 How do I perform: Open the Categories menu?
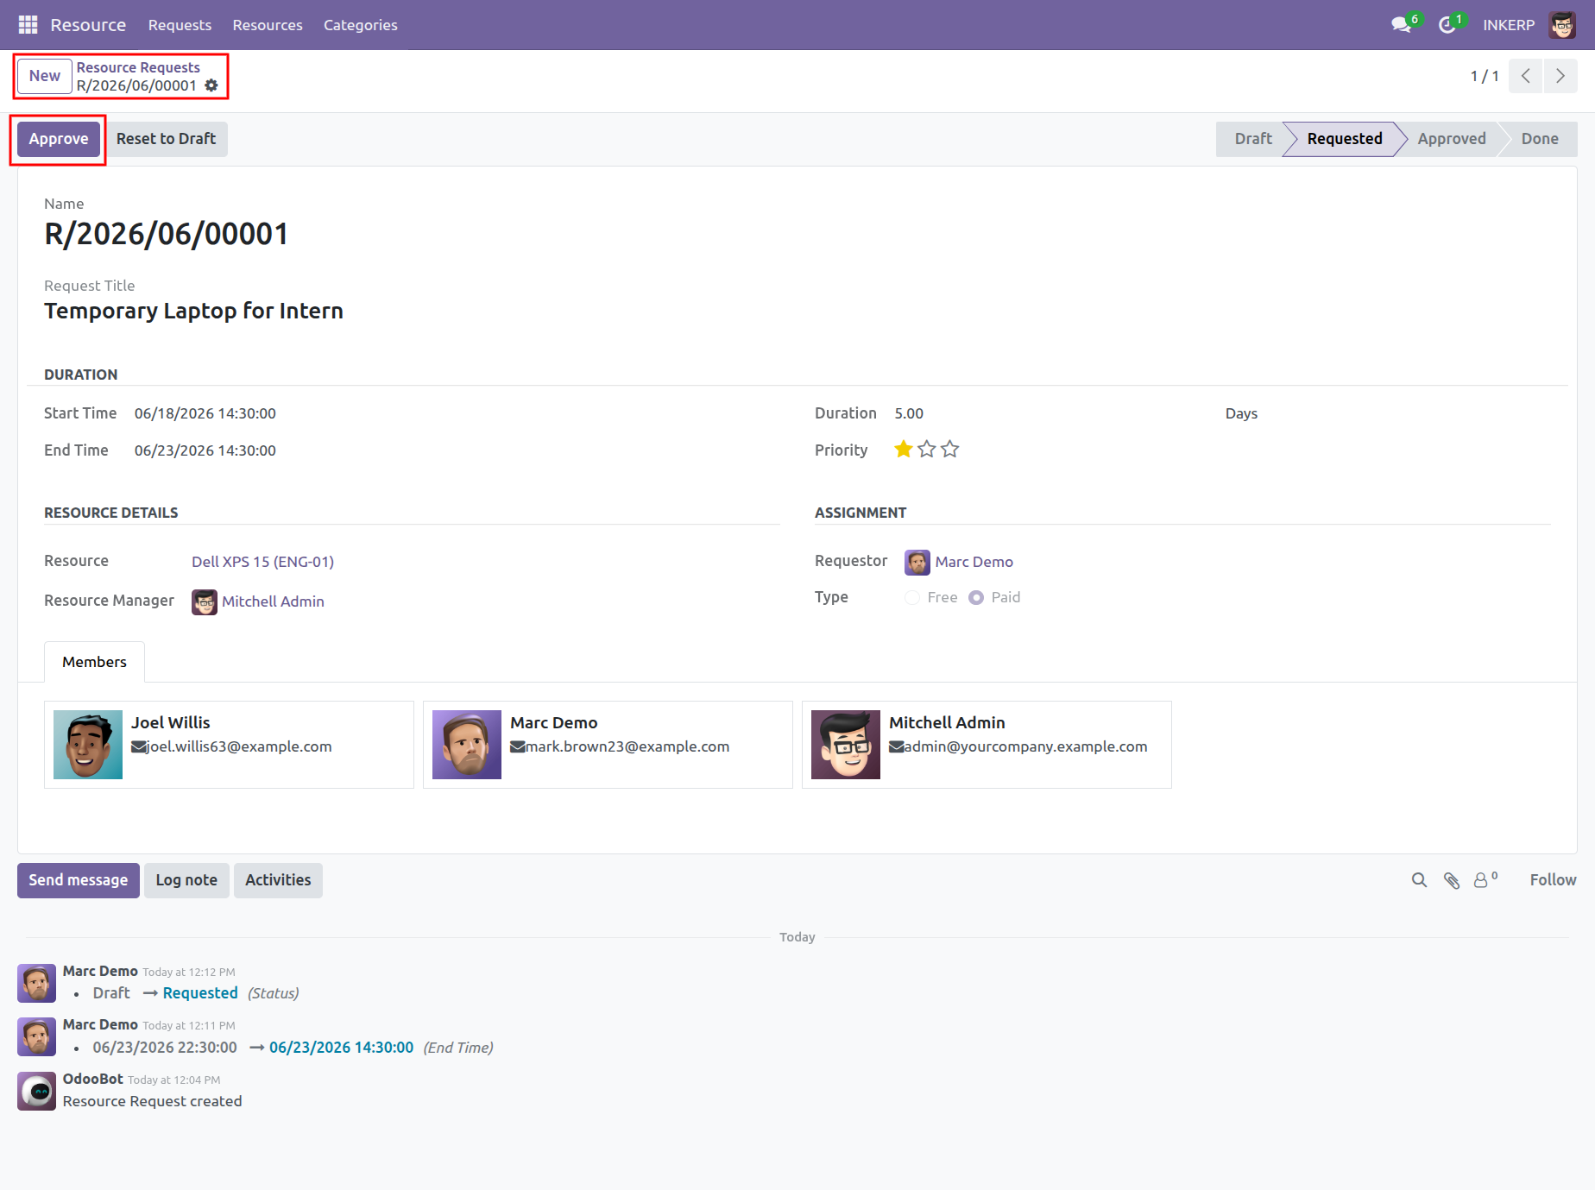[x=361, y=25]
